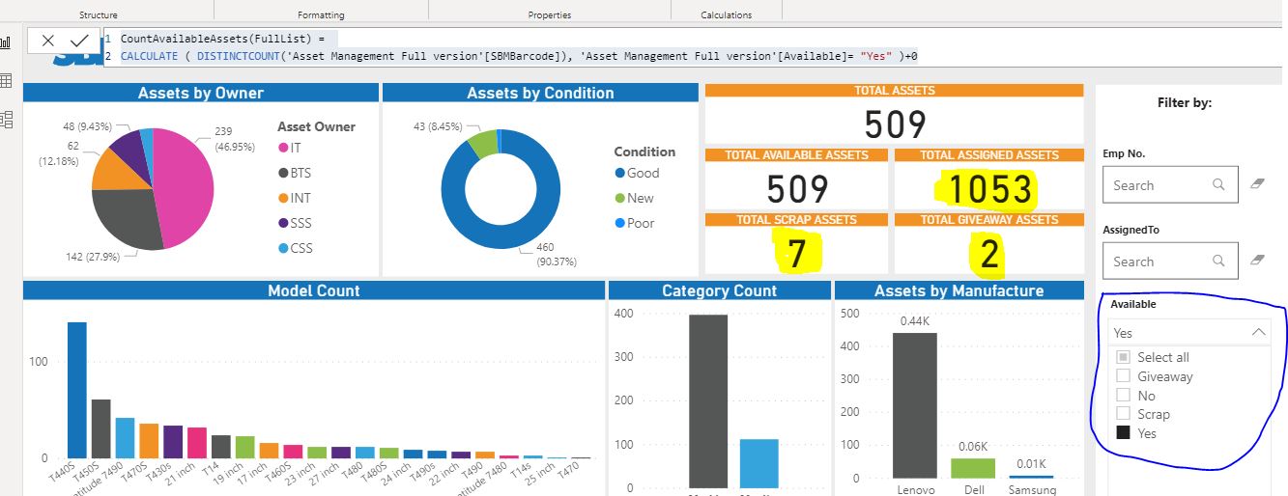Image resolution: width=1288 pixels, height=496 pixels.
Task: Open the Data table view from the sidebar
Action: [x=5, y=81]
